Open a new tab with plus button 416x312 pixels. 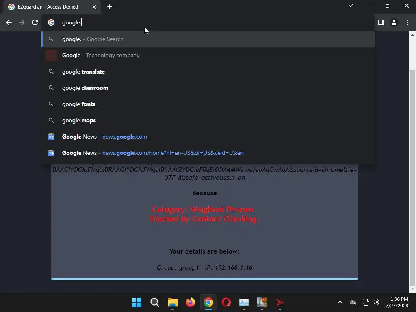[x=110, y=7]
